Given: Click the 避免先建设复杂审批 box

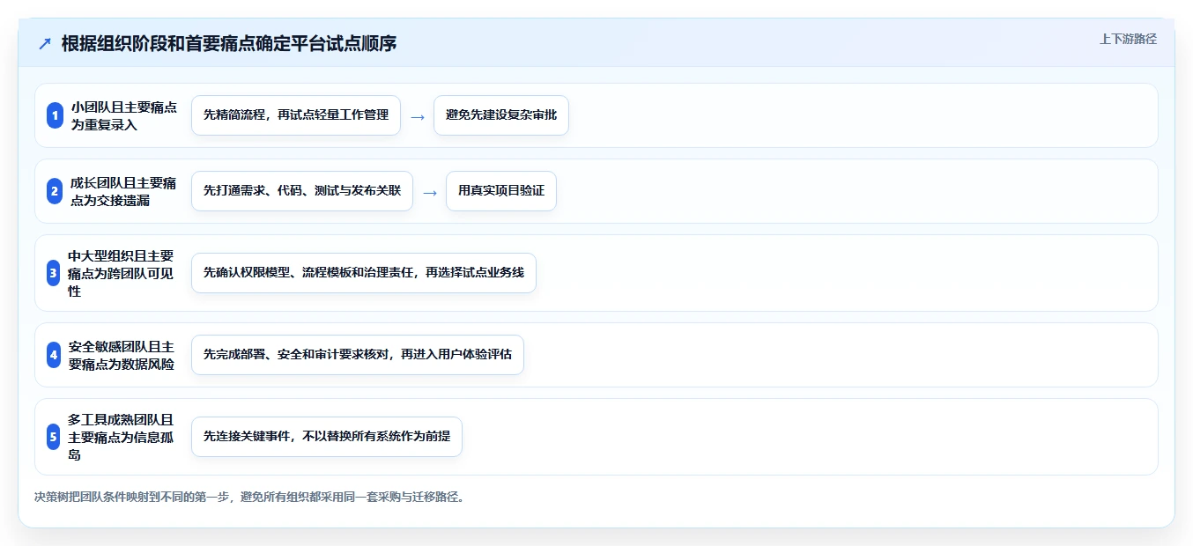Looking at the screenshot, I should pos(501,115).
